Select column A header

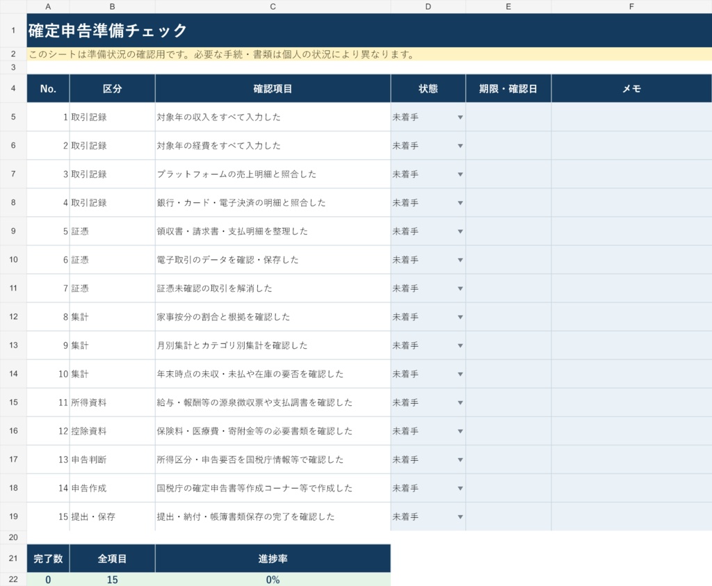pos(48,6)
